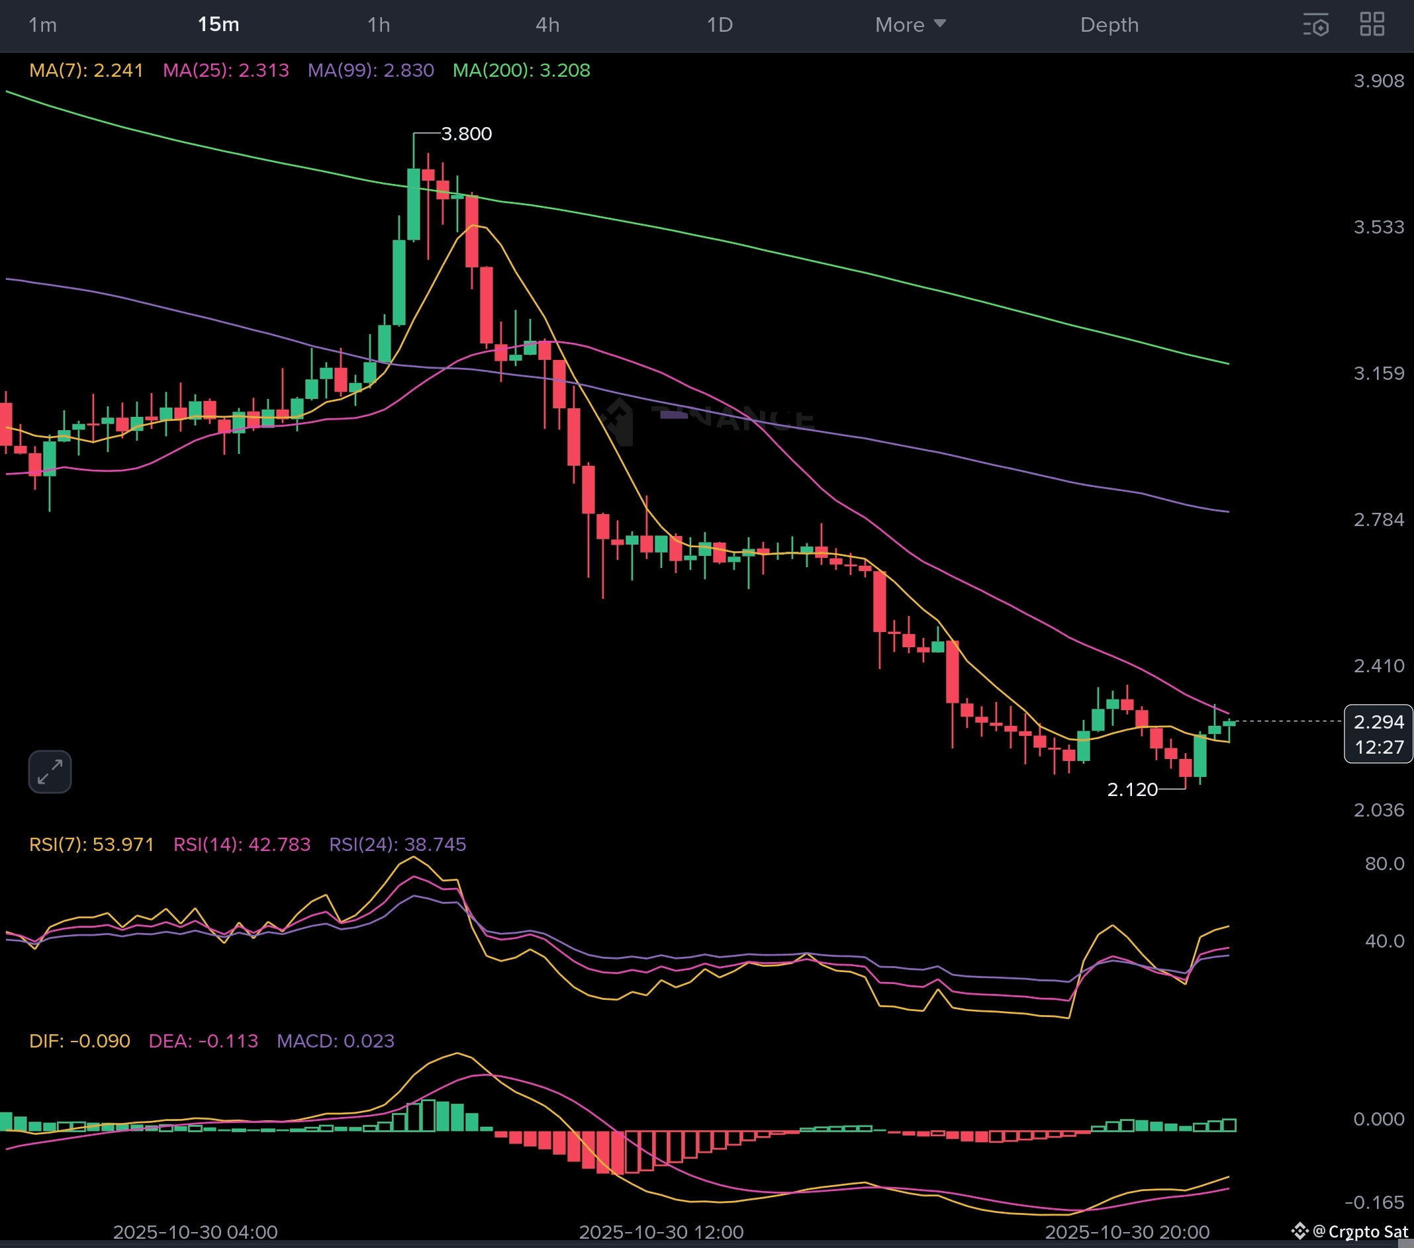Image resolution: width=1414 pixels, height=1248 pixels.
Task: Open the Depth view
Action: coord(1109,25)
